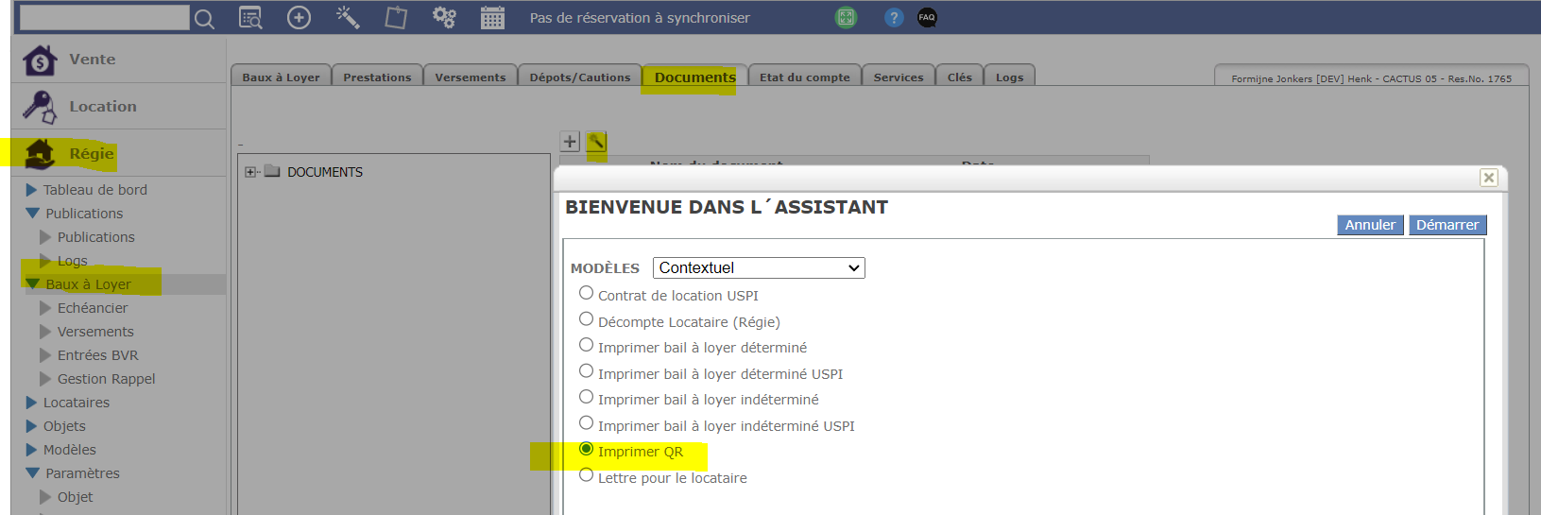Open the Etat du compte tab

804,77
